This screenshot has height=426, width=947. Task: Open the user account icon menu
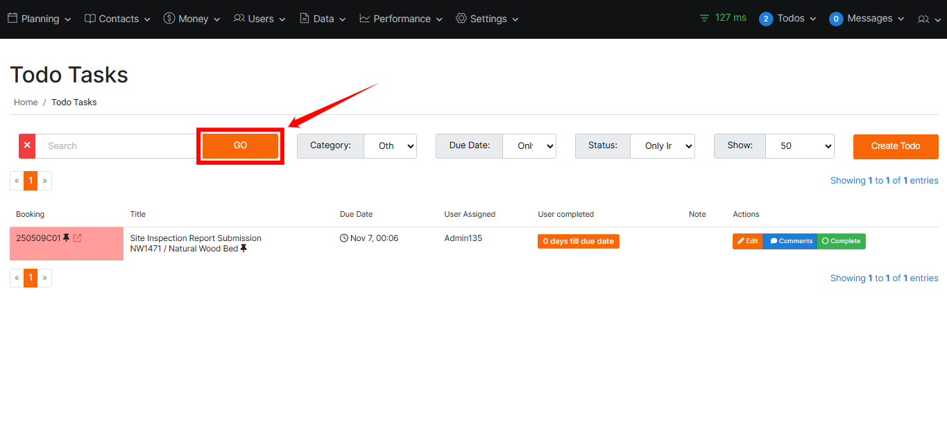[927, 19]
